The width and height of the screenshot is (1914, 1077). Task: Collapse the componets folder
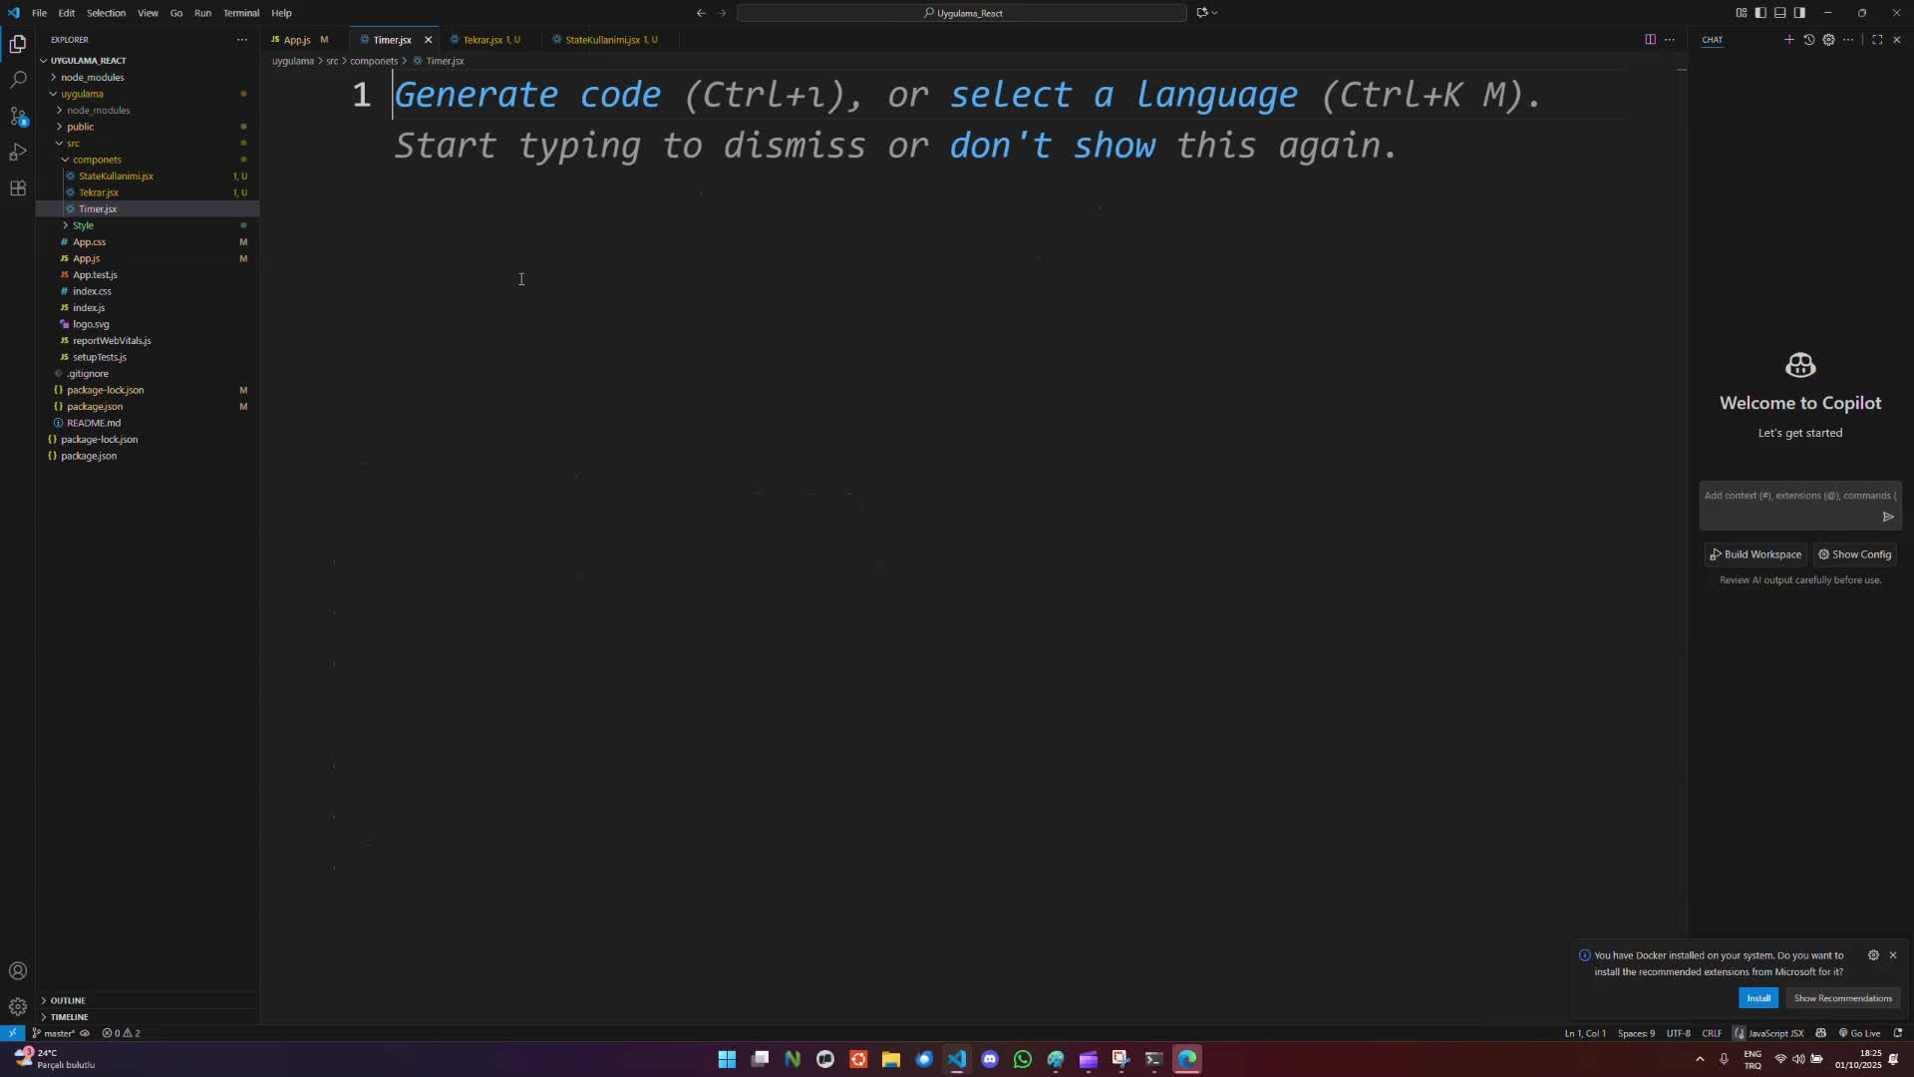click(x=97, y=160)
